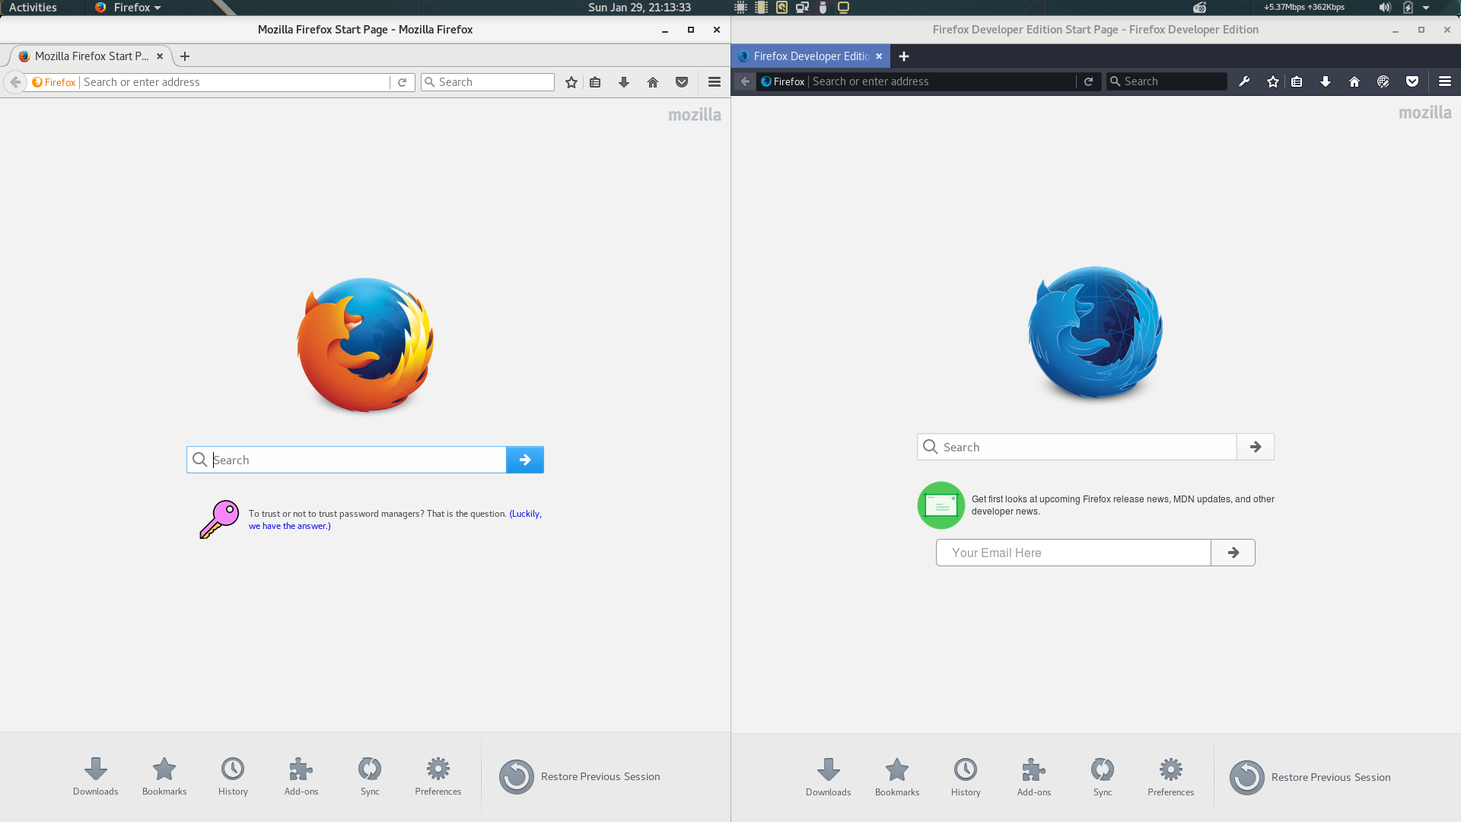
Task: Focus start page Search field in left Firefox
Action: click(x=346, y=460)
